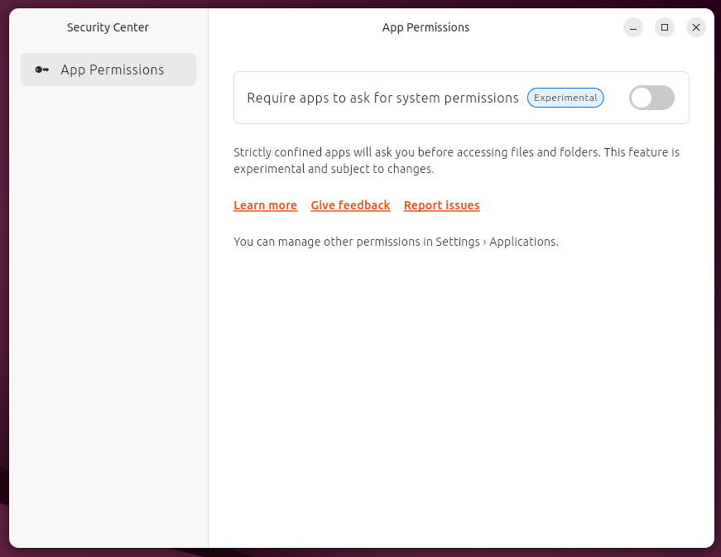The width and height of the screenshot is (721, 557).
Task: Minimize the Security Center window
Action: click(x=633, y=27)
